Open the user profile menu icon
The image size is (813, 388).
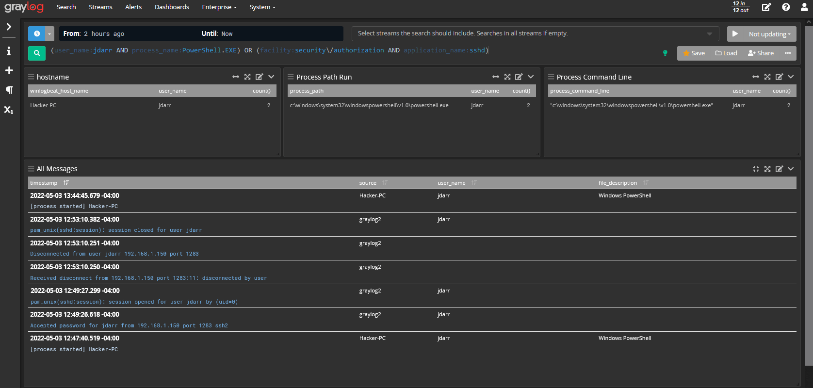[x=804, y=7]
